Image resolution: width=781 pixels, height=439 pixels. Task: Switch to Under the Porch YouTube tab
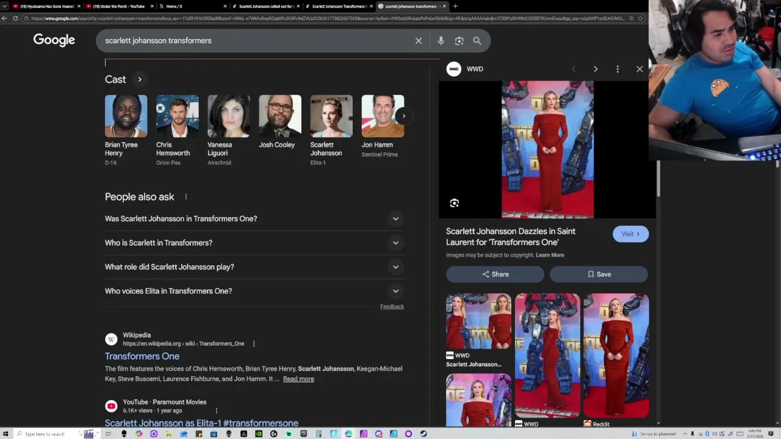click(x=118, y=6)
